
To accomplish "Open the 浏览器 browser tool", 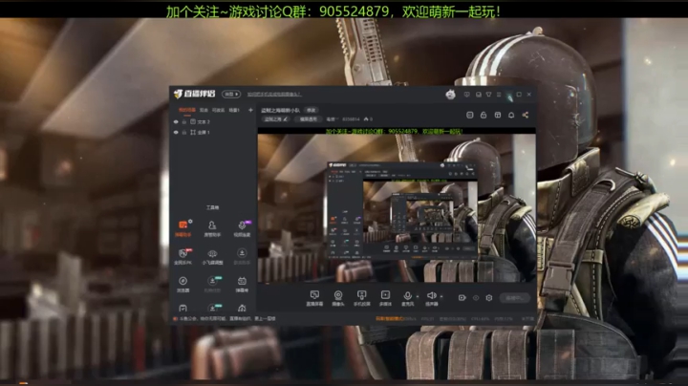I will tap(183, 284).
